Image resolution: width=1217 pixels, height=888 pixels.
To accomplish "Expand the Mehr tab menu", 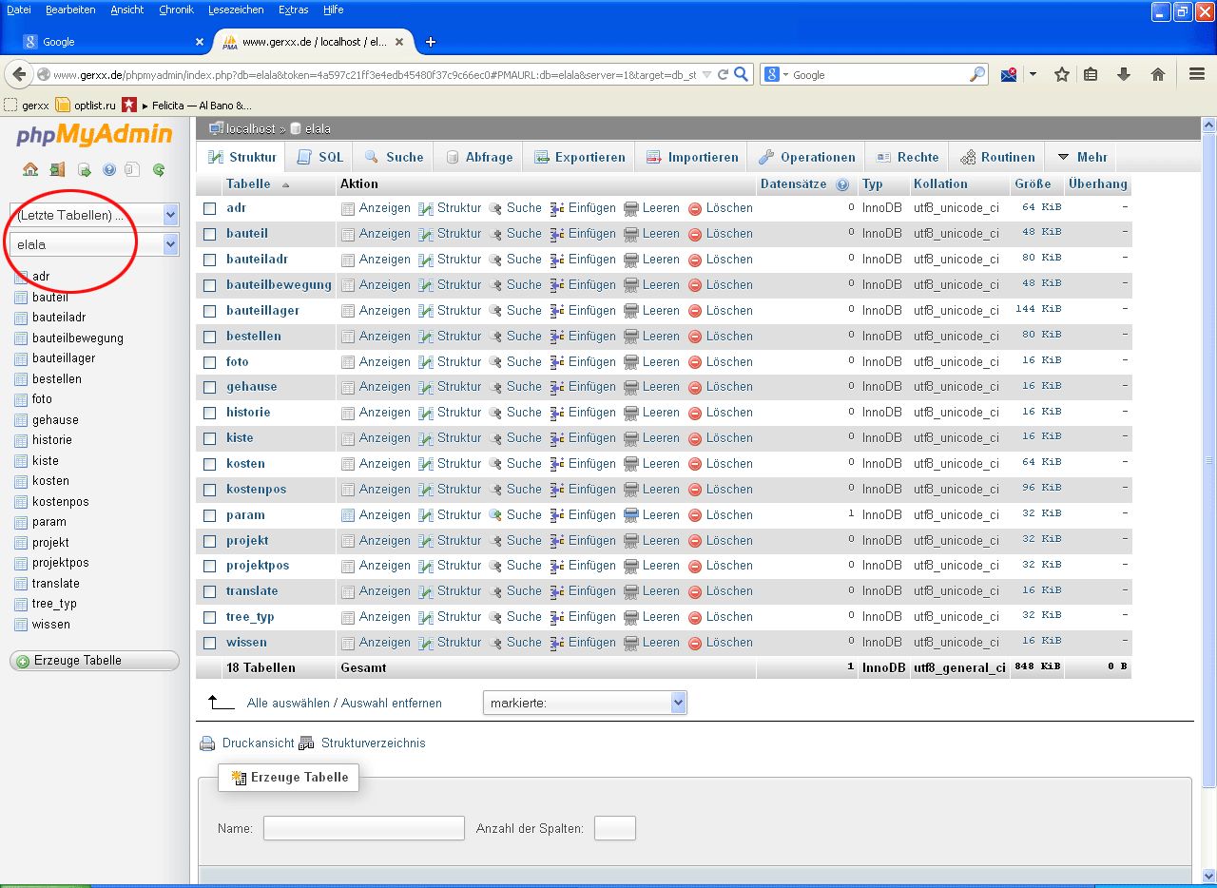I will [x=1082, y=157].
